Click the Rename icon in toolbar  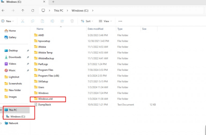(52, 21)
